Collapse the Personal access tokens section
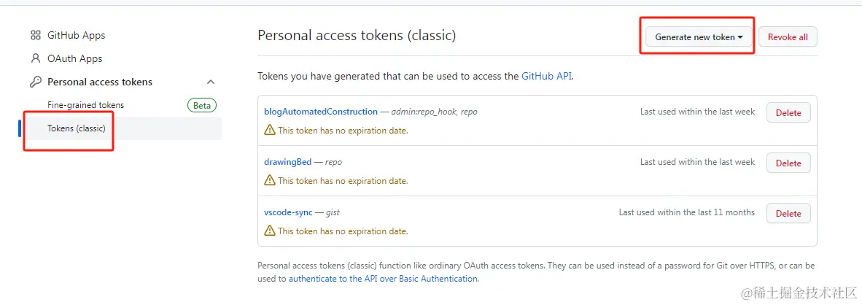 (x=211, y=82)
